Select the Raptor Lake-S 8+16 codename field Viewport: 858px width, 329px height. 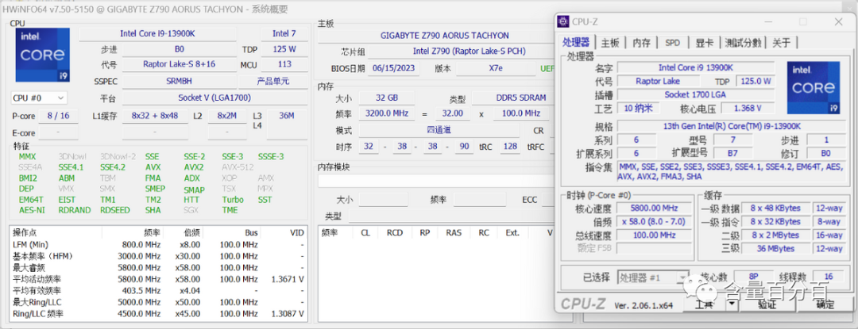(x=179, y=64)
